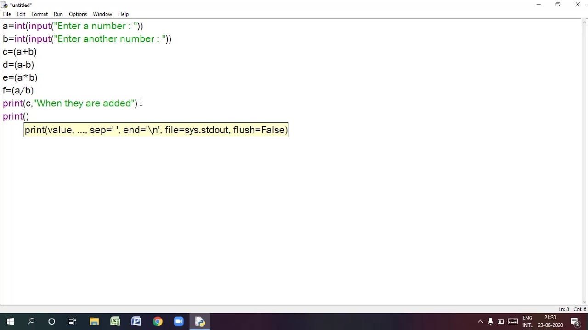The width and height of the screenshot is (588, 330).
Task: Click the line c=(a+b)
Action: pos(20,52)
